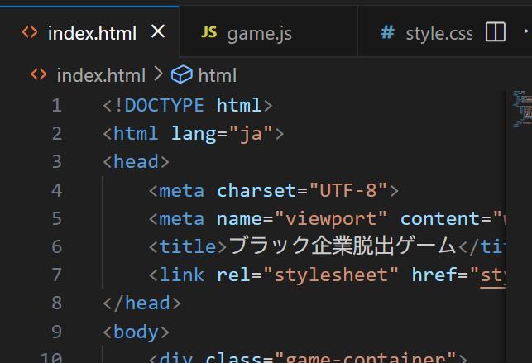Click the CSS hash icon on style.css tab

387,32
